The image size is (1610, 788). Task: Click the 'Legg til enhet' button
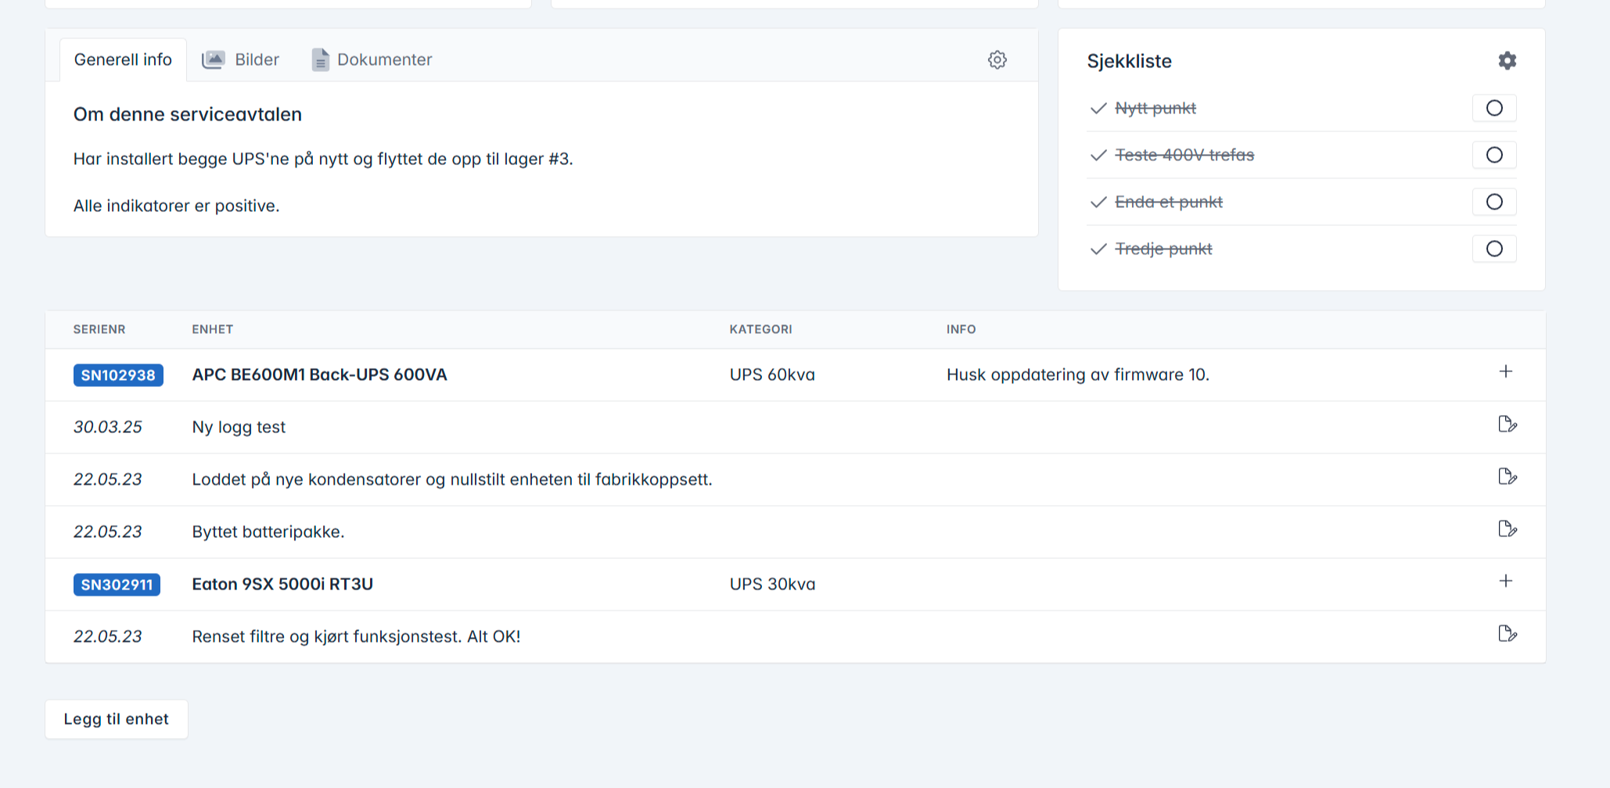click(x=117, y=719)
